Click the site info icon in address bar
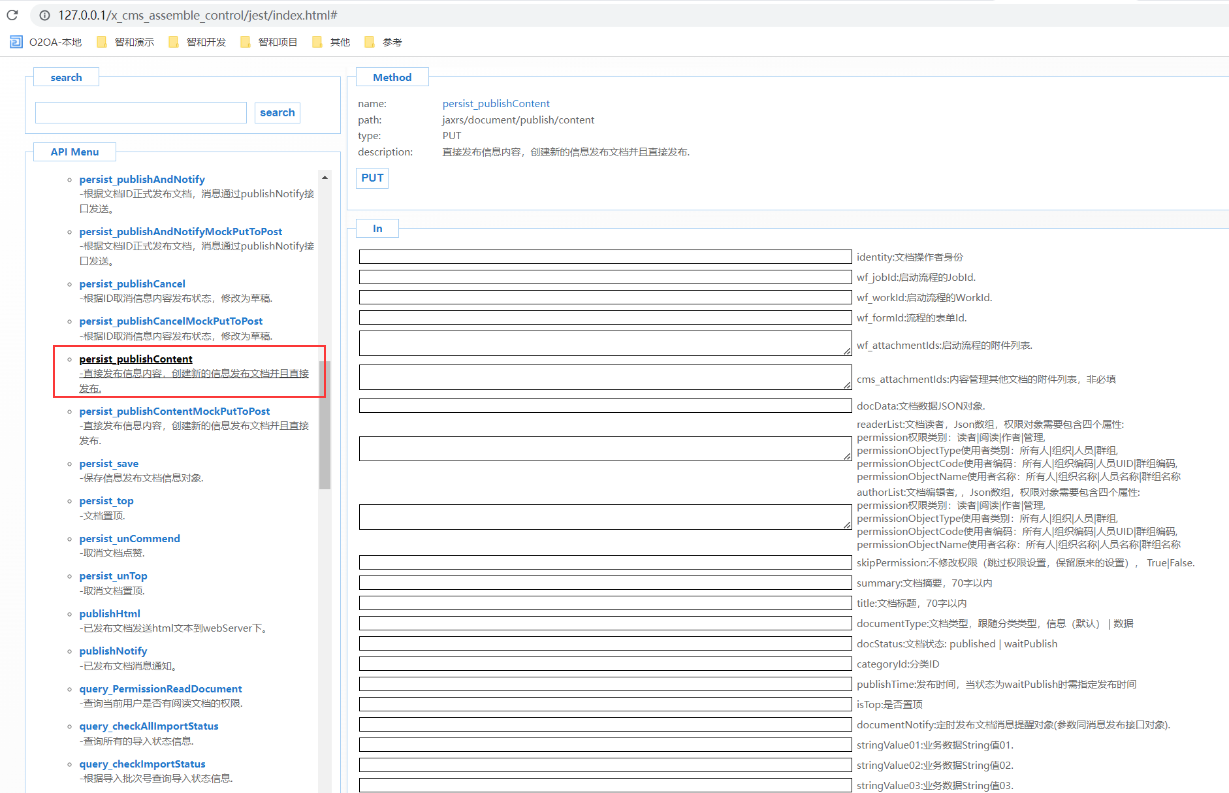 coord(44,15)
